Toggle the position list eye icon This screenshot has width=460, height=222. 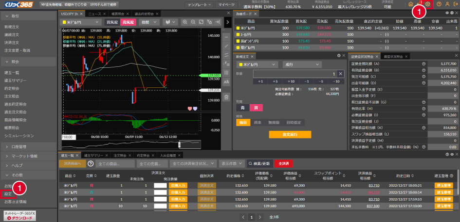[x=452, y=154]
